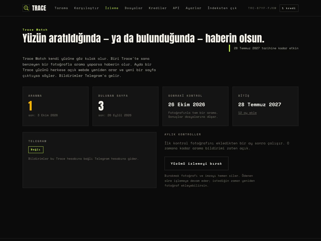Click the TRACE wordmark in header
321x241 pixels.
[x=39, y=8]
